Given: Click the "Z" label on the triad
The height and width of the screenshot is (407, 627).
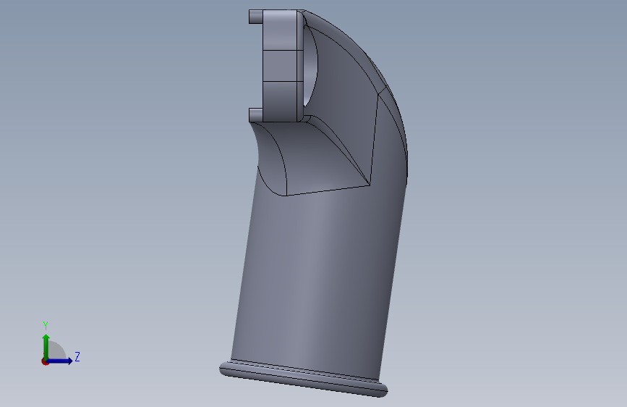Looking at the screenshot, I should coord(77,356).
